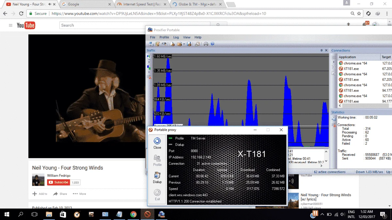Select first chrome.exe *64 row in Connections
Image resolution: width=392 pixels, height=220 pixels.
(x=365, y=63)
